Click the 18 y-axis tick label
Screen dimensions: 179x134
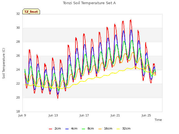pyautogui.click(x=18, y=111)
